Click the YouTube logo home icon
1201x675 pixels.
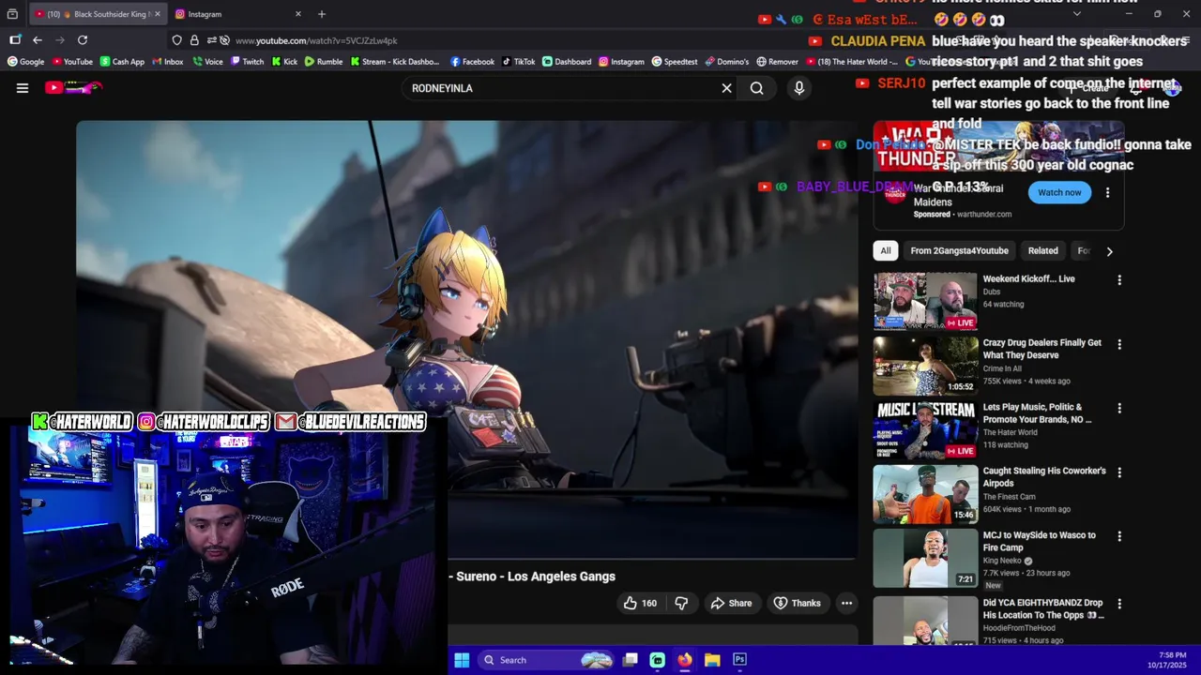coord(73,88)
